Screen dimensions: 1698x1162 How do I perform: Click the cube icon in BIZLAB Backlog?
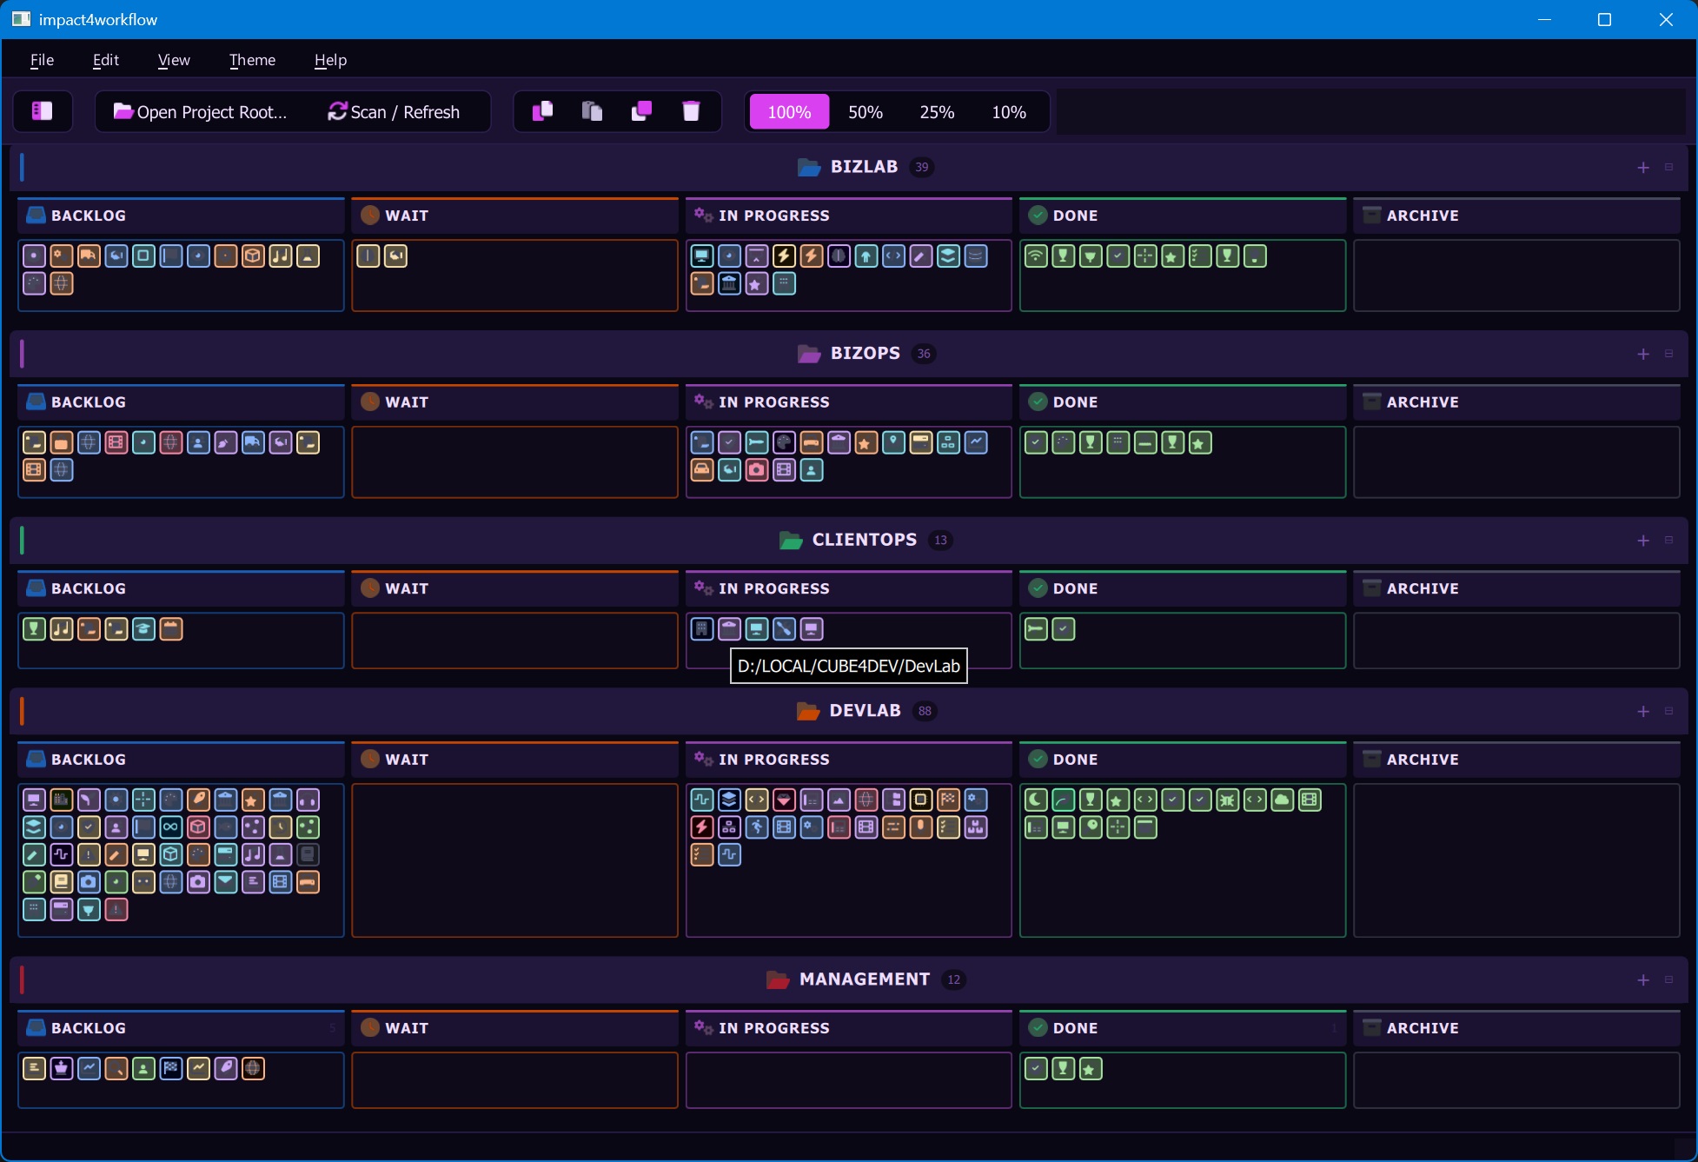click(x=253, y=256)
